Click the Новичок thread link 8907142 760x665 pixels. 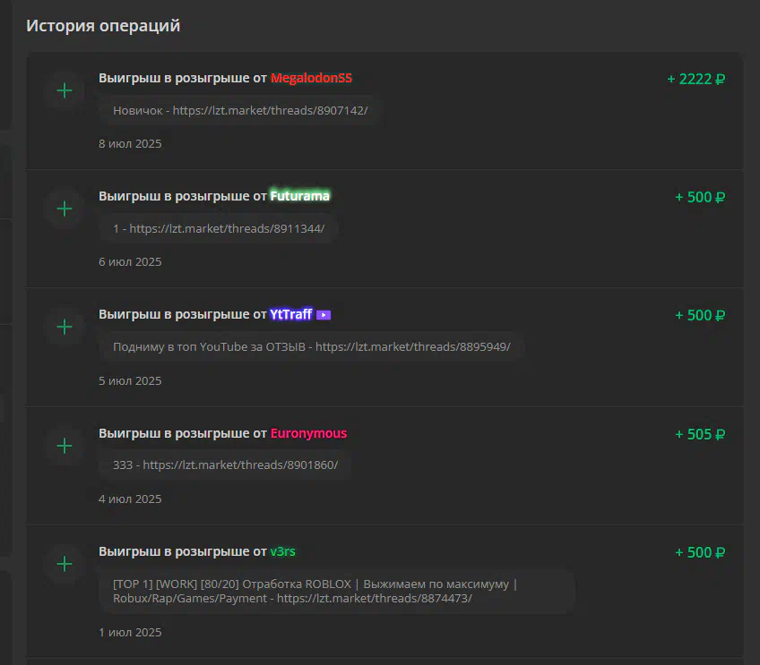[x=240, y=110]
